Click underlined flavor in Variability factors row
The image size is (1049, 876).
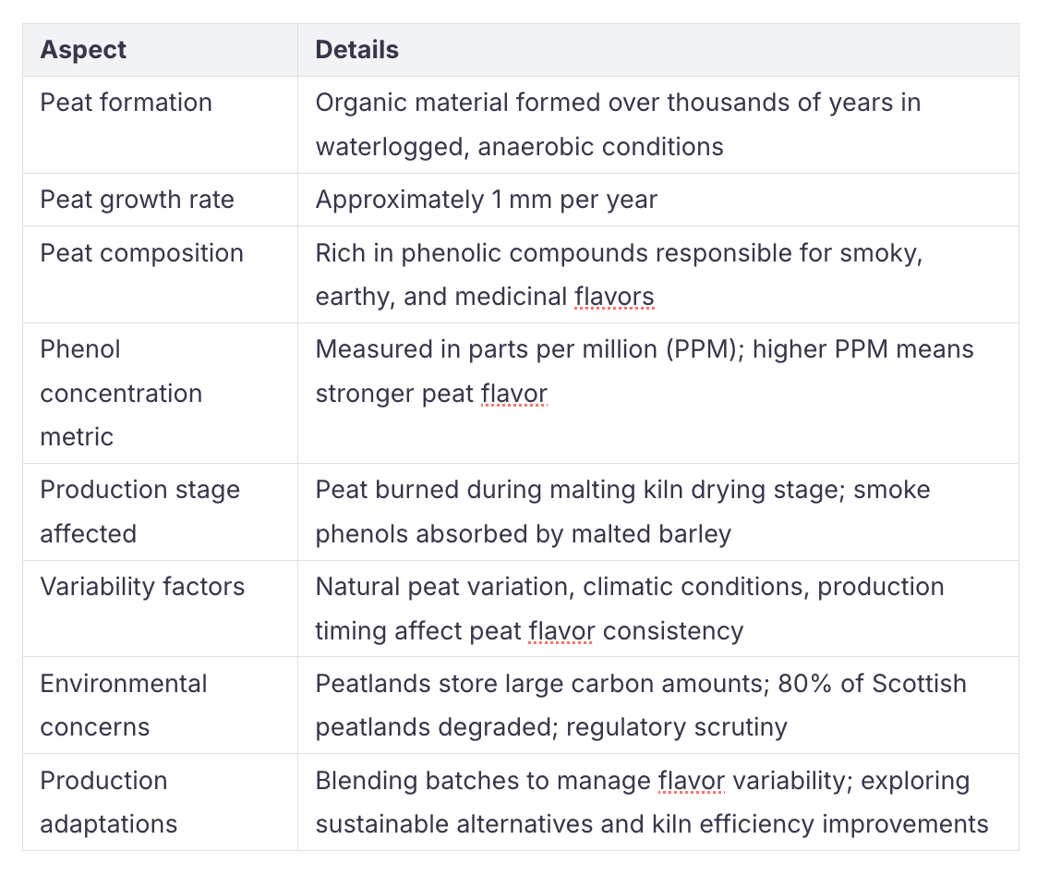pos(561,630)
